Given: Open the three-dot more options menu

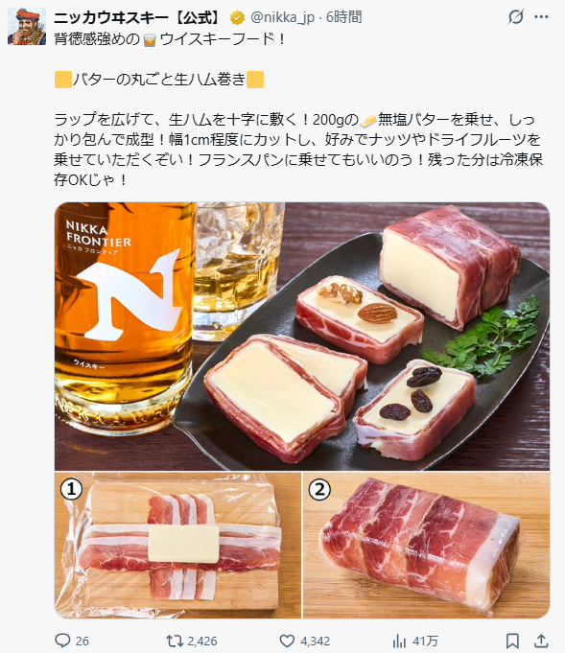Looking at the screenshot, I should point(541,17).
